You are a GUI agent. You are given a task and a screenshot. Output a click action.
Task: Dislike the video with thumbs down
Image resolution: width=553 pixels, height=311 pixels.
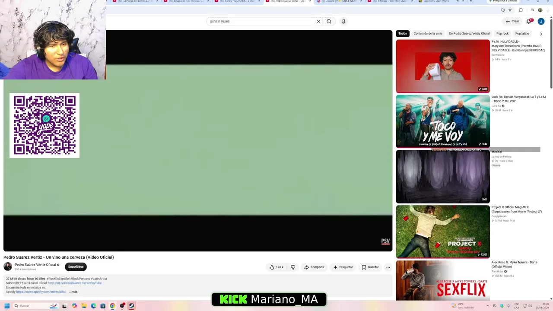pos(293,267)
